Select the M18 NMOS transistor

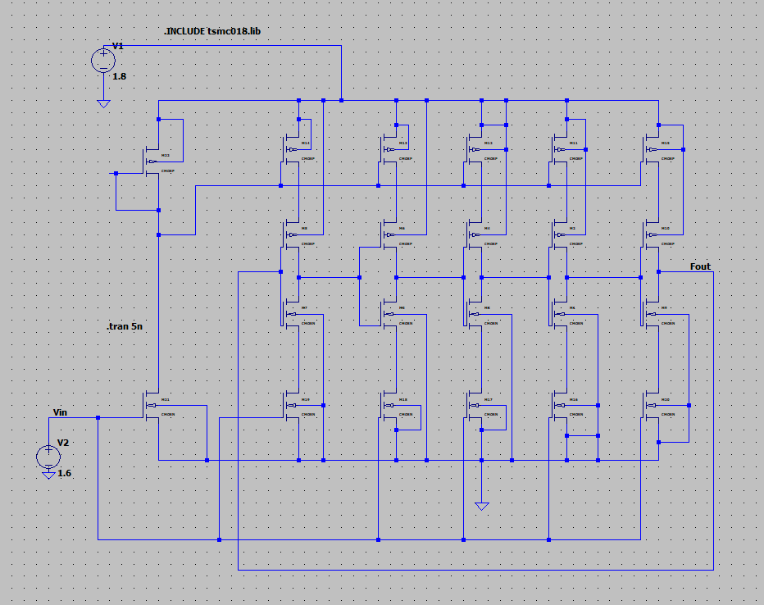389,405
